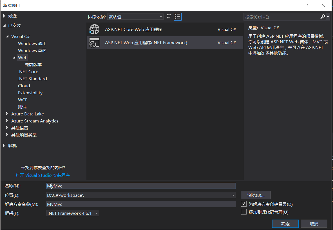Viewport: 333px width, 230px height.
Task: Click the search magnifier icon
Action: click(x=323, y=17)
